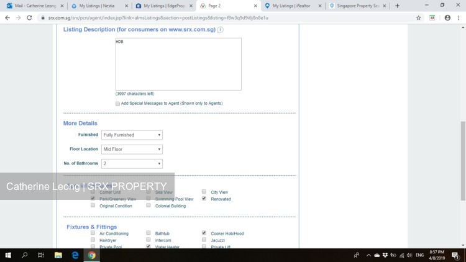
Task: Open the No. of Bathrooms dropdown
Action: pyautogui.click(x=132, y=164)
